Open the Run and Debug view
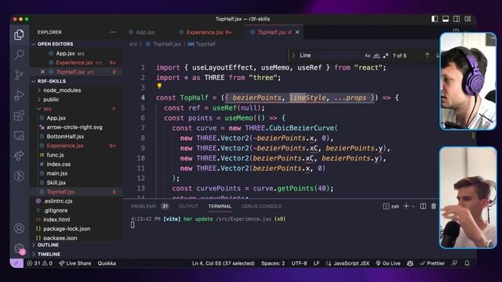 19,95
